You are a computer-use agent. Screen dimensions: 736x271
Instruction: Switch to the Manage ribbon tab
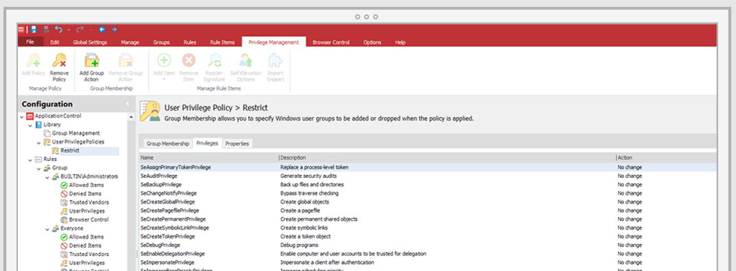pyautogui.click(x=130, y=42)
